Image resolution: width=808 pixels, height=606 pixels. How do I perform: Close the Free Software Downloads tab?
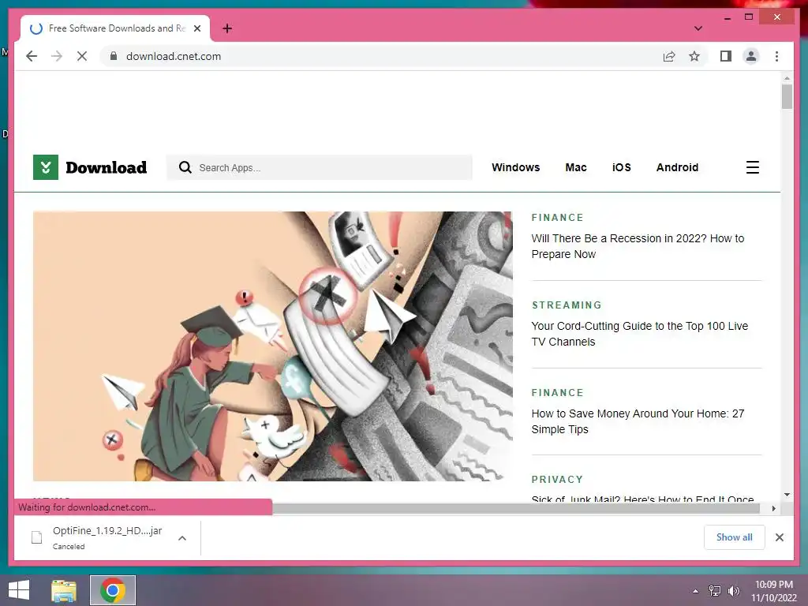coord(196,28)
